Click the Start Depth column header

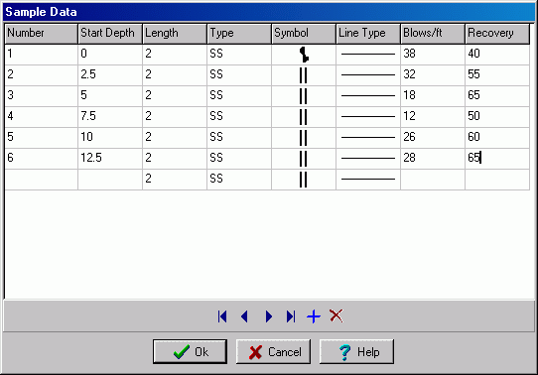110,34
